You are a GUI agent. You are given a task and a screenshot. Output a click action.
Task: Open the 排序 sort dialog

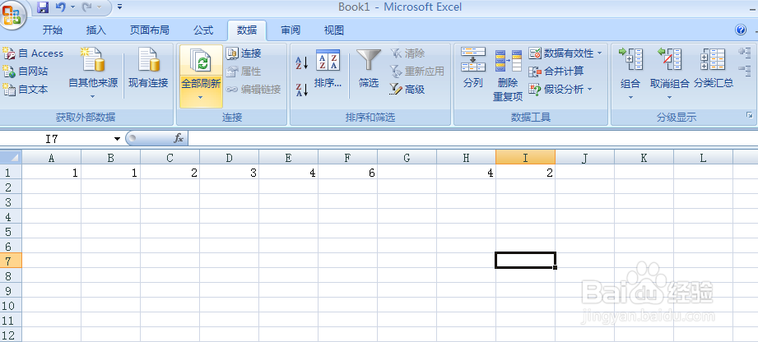tap(328, 68)
